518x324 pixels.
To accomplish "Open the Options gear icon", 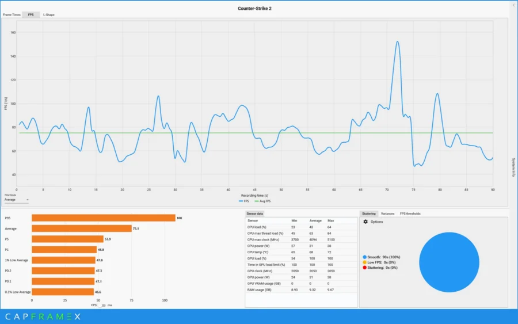I will coord(365,222).
